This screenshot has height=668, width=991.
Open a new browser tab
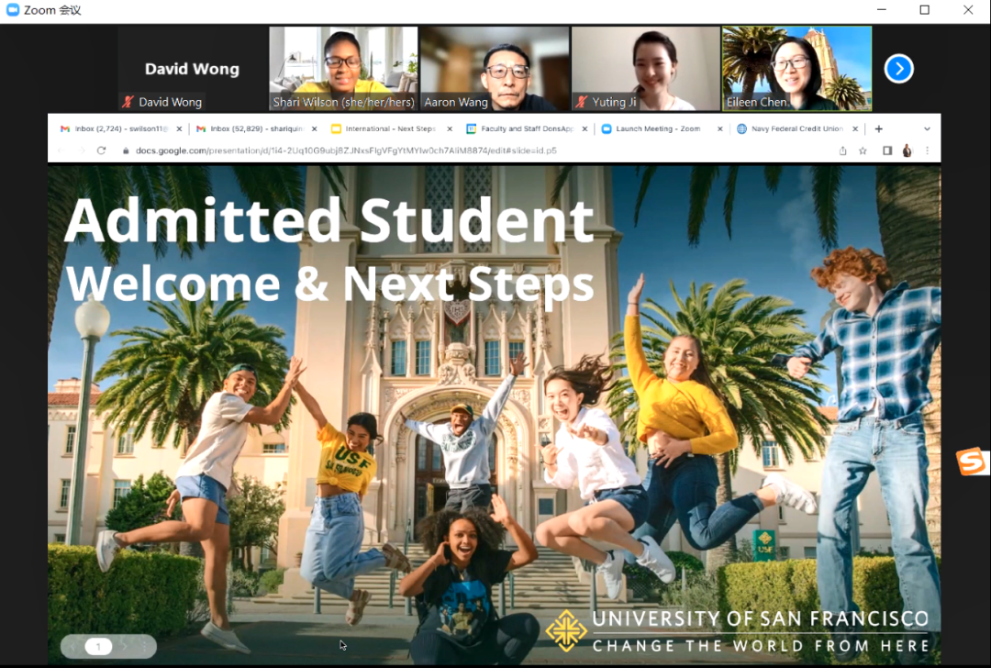click(878, 129)
